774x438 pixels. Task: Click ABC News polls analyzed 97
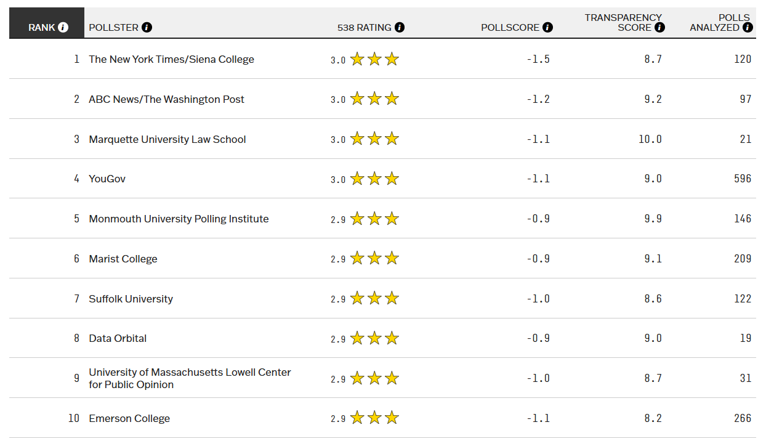(x=746, y=99)
